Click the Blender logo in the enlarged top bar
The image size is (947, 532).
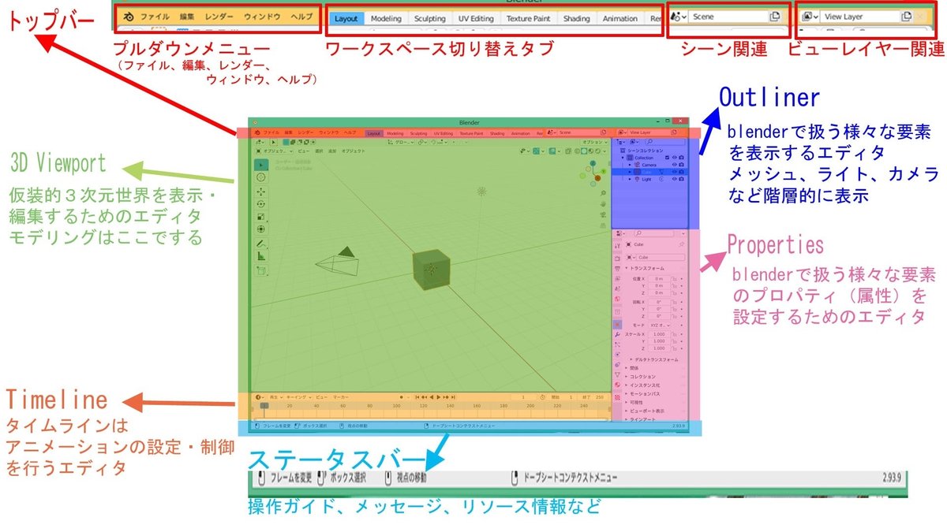(128, 17)
